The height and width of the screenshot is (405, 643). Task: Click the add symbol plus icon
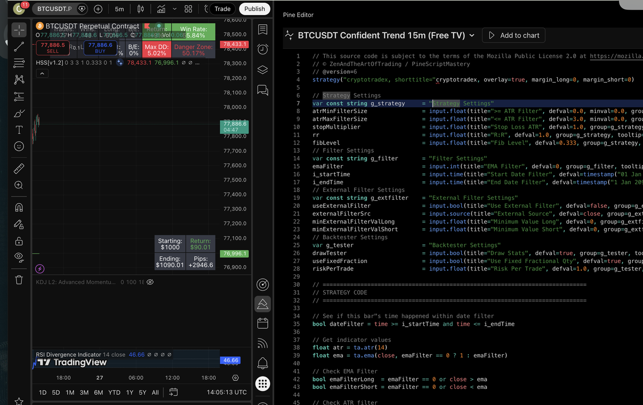[99, 9]
